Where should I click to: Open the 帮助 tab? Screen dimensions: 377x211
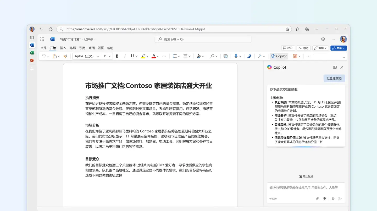point(110,48)
